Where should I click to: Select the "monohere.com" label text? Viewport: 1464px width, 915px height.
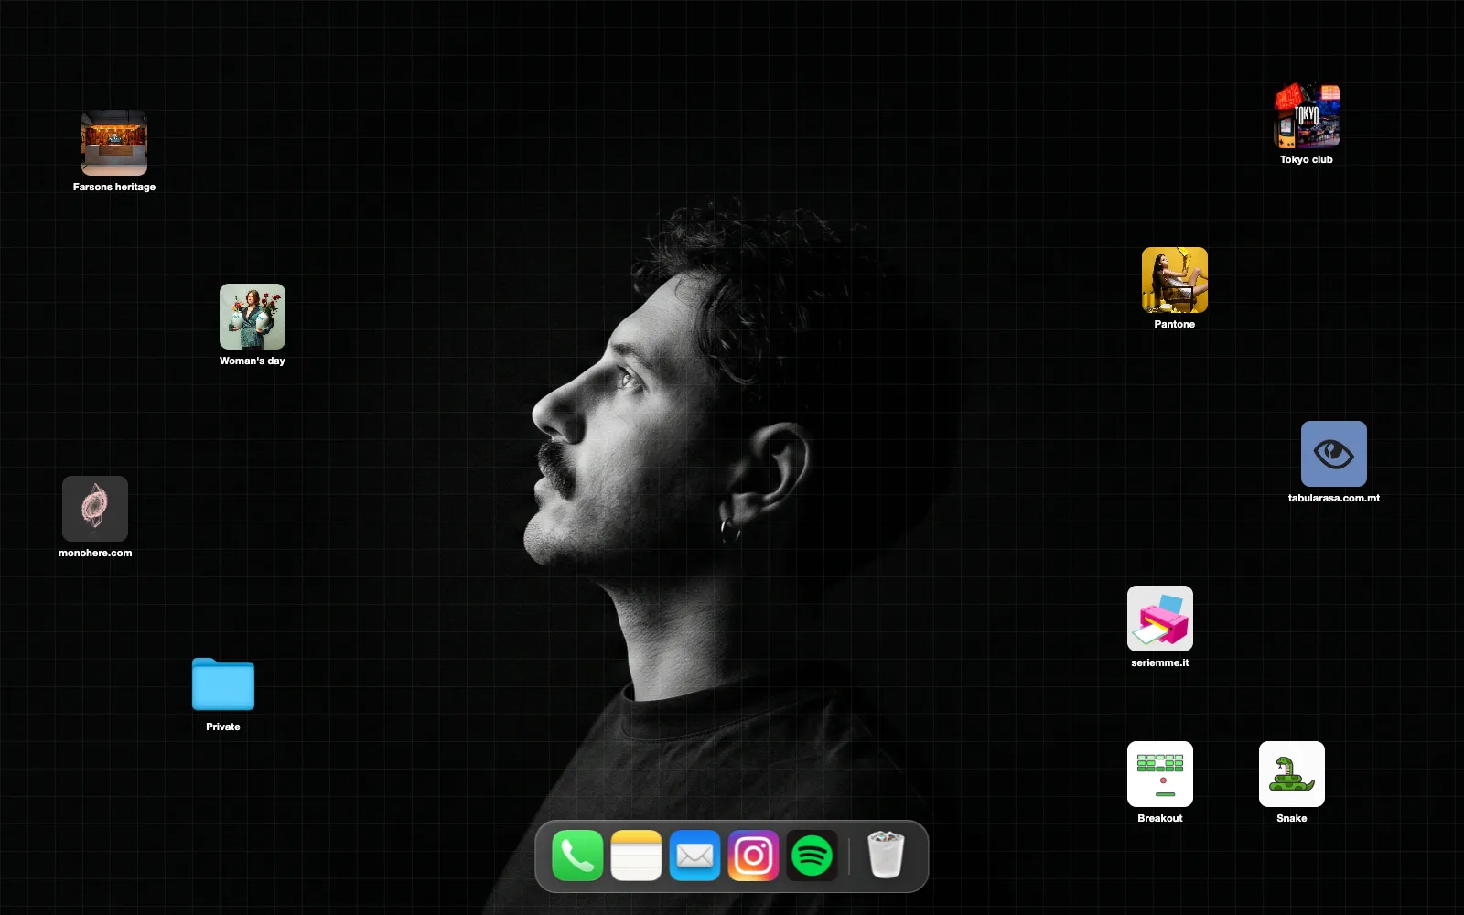(95, 553)
